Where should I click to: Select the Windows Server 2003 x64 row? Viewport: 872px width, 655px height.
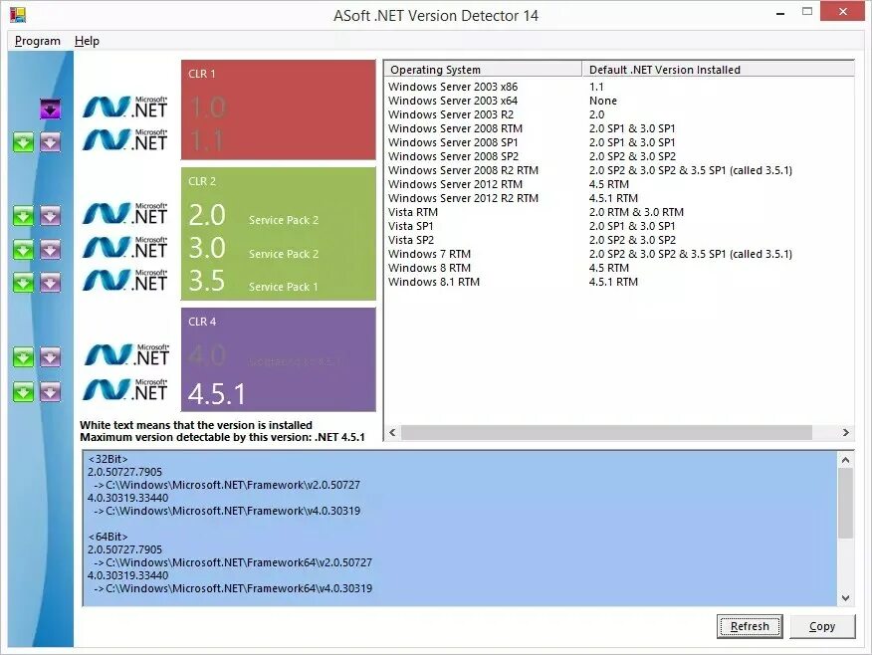(619, 101)
